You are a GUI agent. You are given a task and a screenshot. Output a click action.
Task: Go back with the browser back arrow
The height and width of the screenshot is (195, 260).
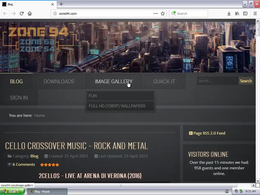[x=5, y=13]
